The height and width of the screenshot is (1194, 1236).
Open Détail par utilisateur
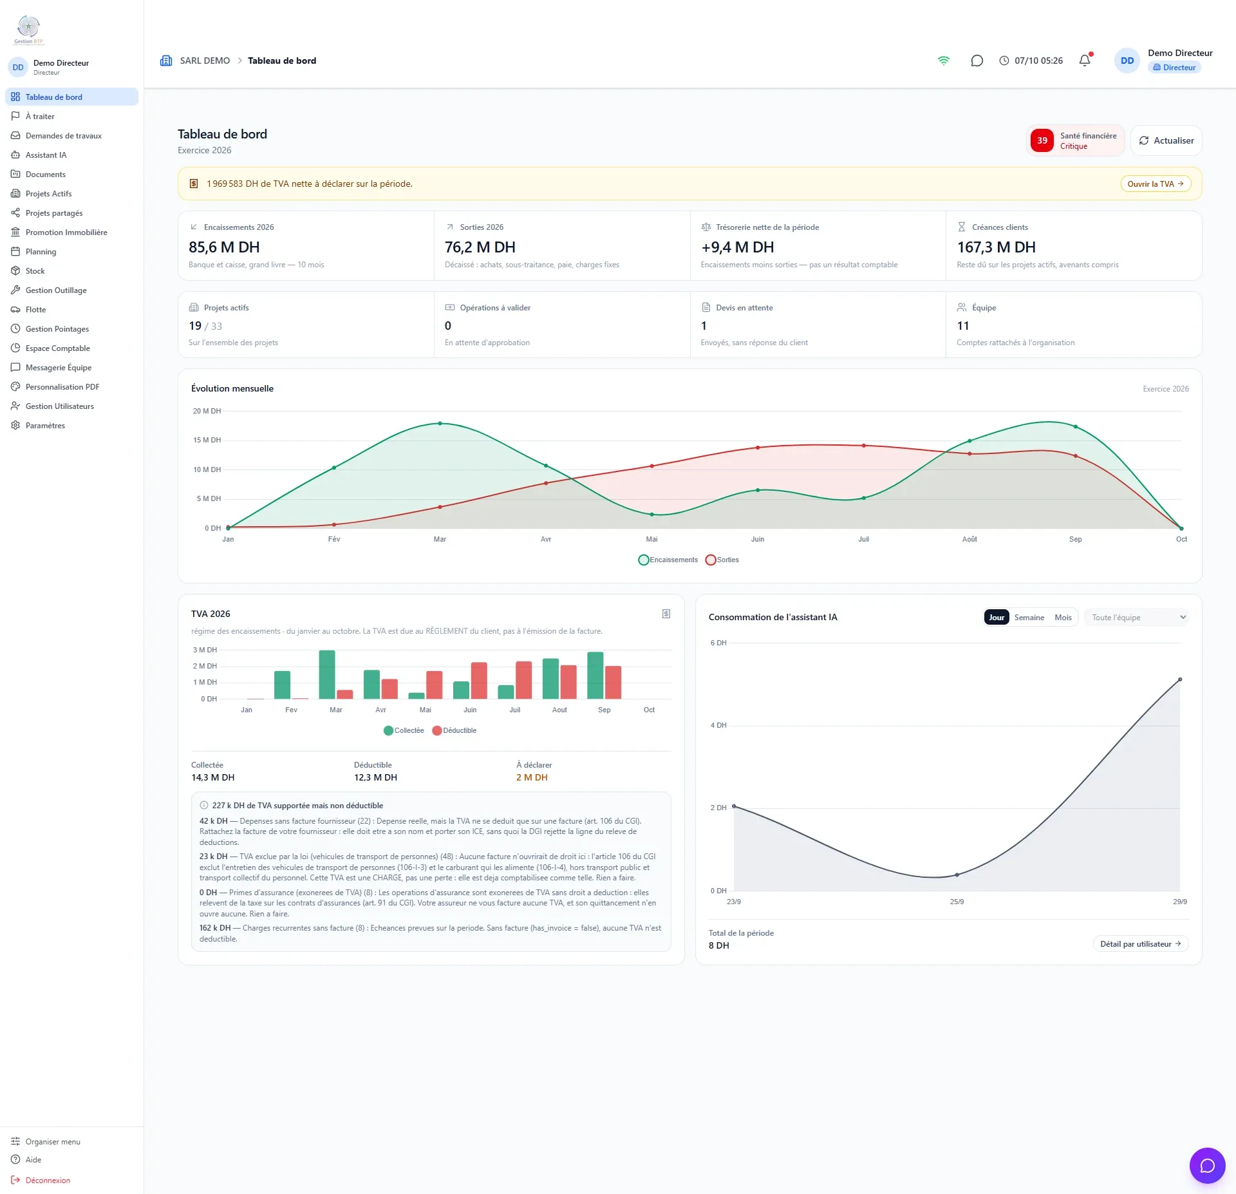[x=1140, y=943]
